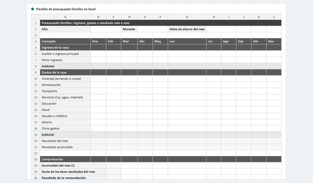Viewport: 313px width, 183px height.
Task: Select 'Suma de los doce resultados' cell
Action: [x=73, y=172]
